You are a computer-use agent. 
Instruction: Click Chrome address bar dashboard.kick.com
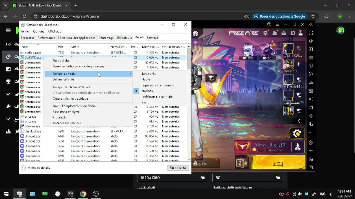pyautogui.click(x=70, y=16)
